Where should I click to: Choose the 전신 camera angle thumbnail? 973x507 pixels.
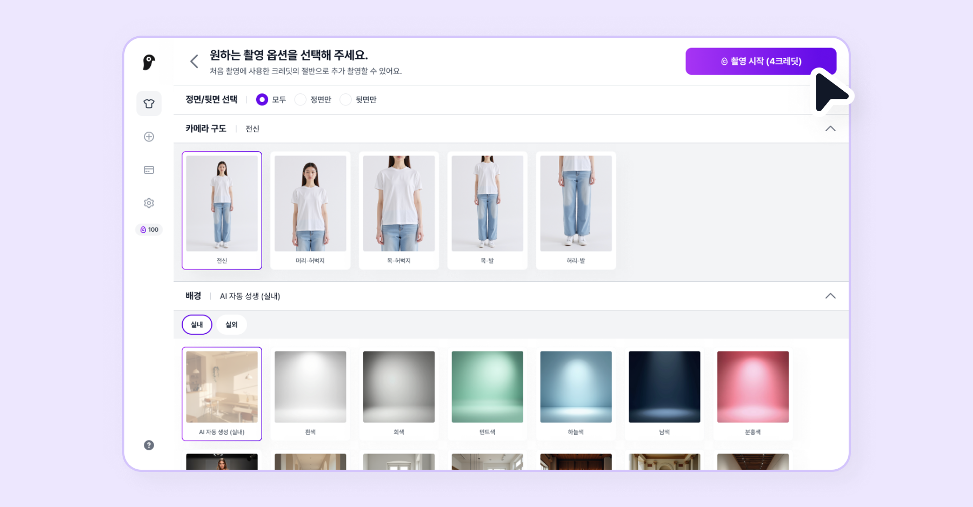pos(222,211)
